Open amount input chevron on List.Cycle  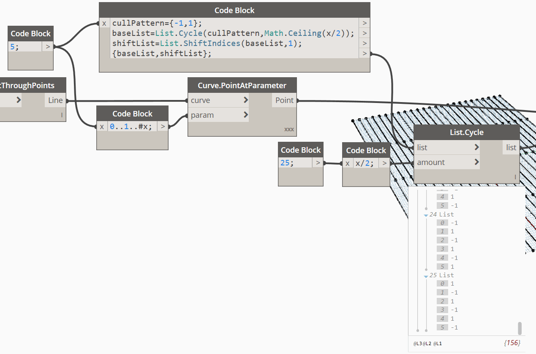[476, 162]
